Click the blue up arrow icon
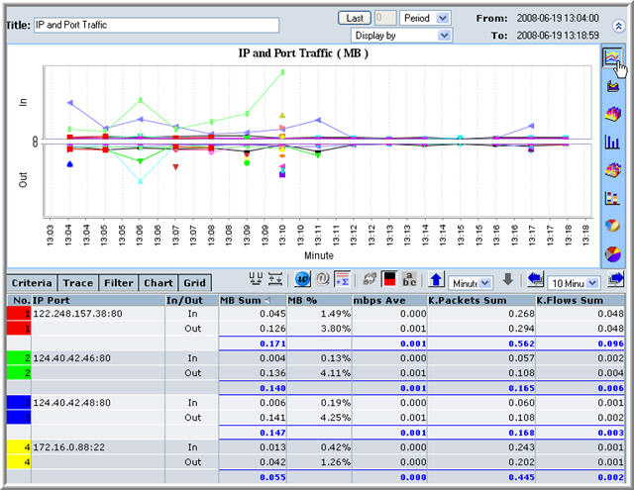This screenshot has width=634, height=490. click(x=437, y=282)
